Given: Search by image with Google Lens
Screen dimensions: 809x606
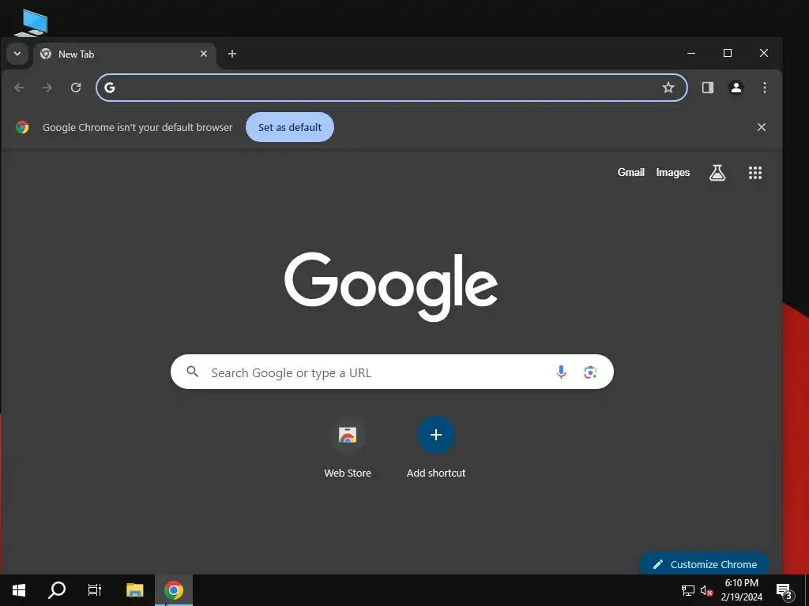Looking at the screenshot, I should pos(590,372).
